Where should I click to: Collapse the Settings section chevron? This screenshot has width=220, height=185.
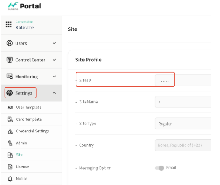coord(54,93)
